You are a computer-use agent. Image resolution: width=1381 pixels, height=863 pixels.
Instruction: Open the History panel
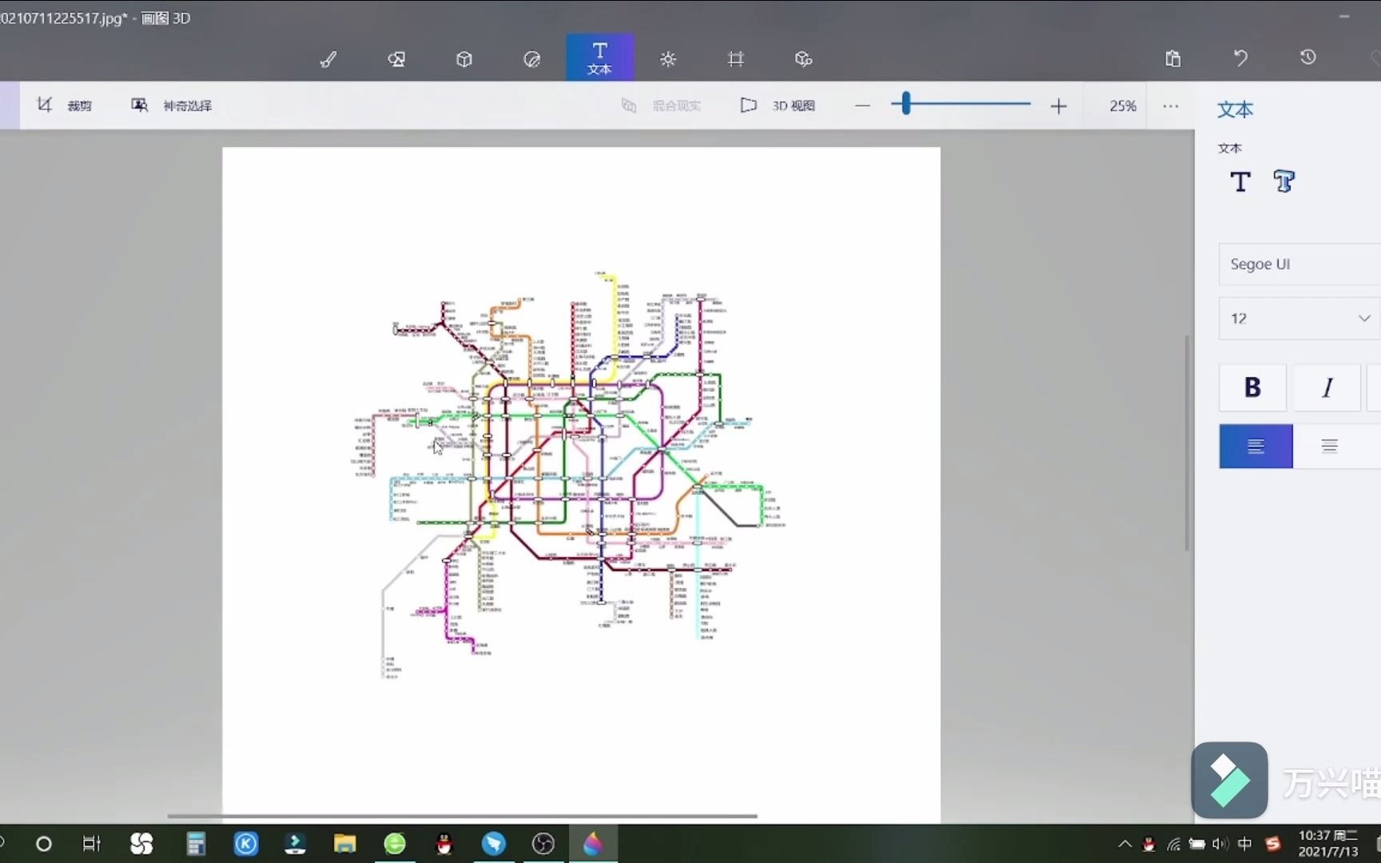(x=1307, y=58)
